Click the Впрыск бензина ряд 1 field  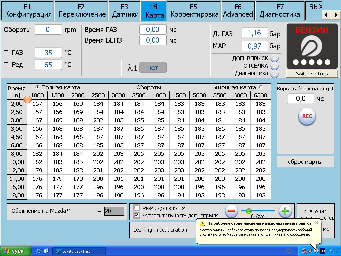coord(301,99)
